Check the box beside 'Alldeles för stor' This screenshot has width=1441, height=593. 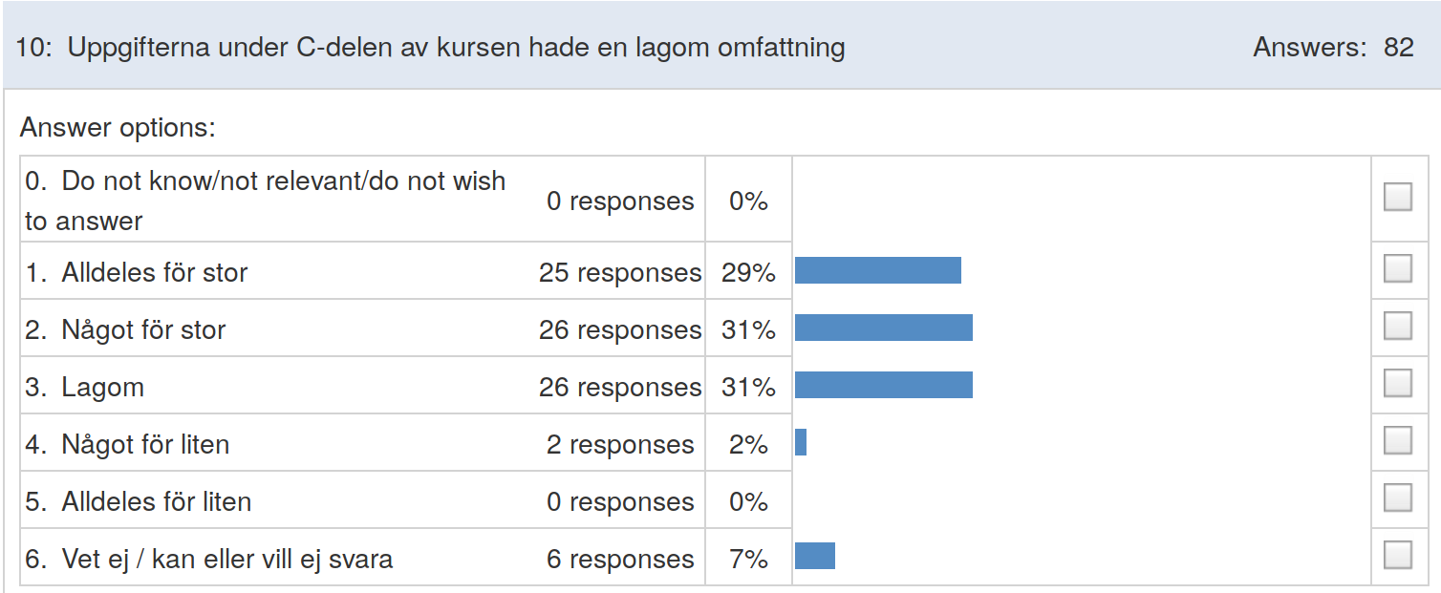pos(1398,269)
